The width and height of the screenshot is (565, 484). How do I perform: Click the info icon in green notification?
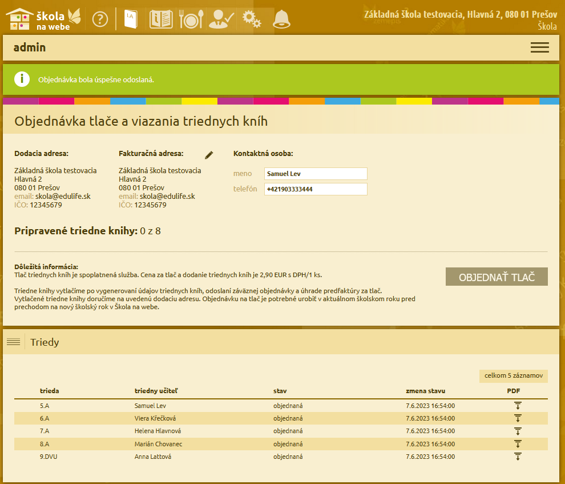(22, 79)
